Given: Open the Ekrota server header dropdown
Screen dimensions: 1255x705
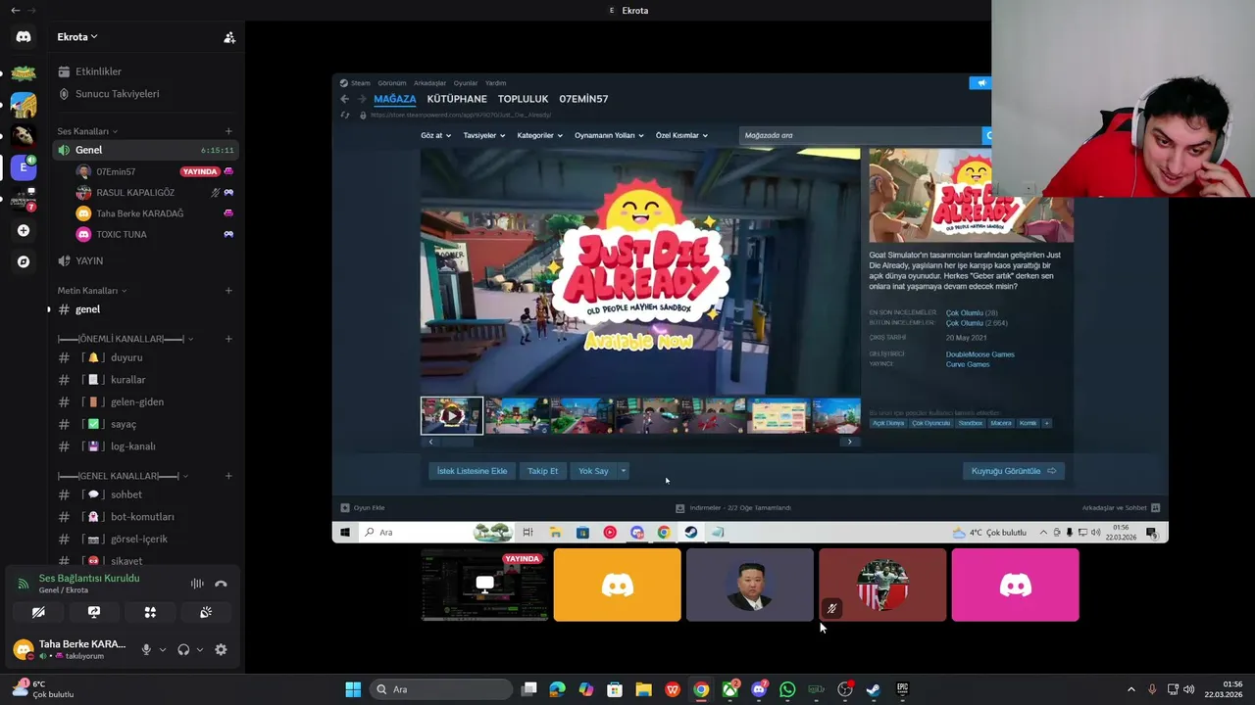Looking at the screenshot, I should pyautogui.click(x=77, y=37).
